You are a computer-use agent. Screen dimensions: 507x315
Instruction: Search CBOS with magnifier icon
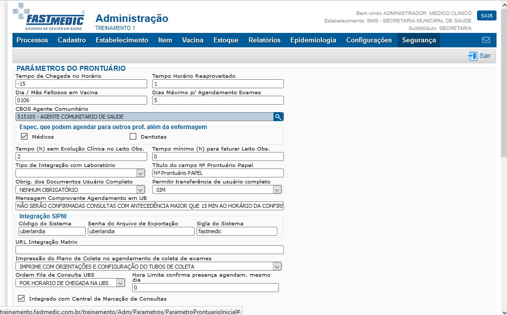tap(278, 117)
